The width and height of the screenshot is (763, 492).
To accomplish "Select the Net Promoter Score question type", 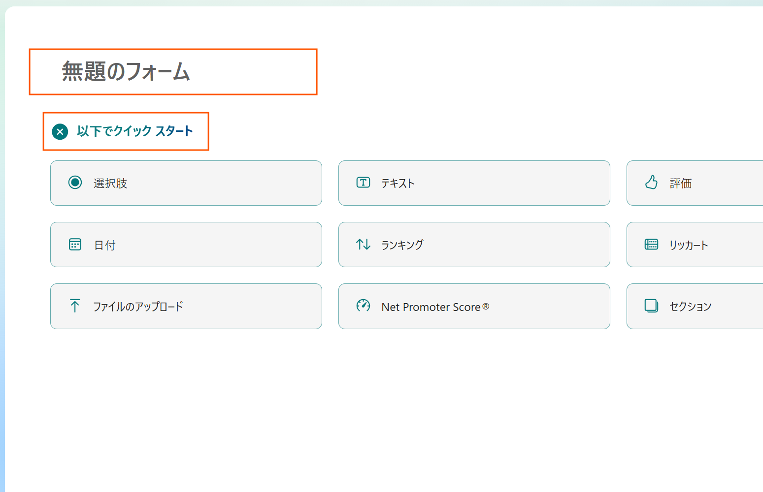I will click(x=474, y=306).
